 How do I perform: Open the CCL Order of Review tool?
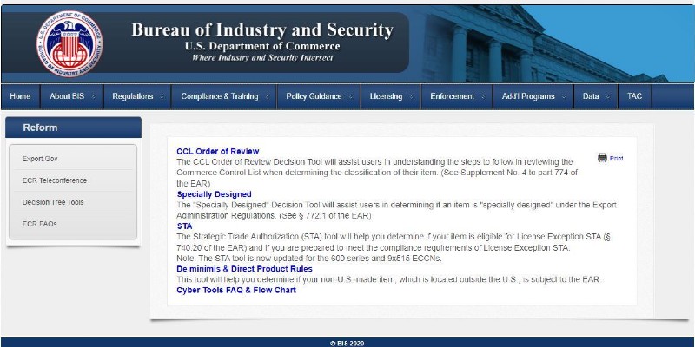tap(218, 151)
